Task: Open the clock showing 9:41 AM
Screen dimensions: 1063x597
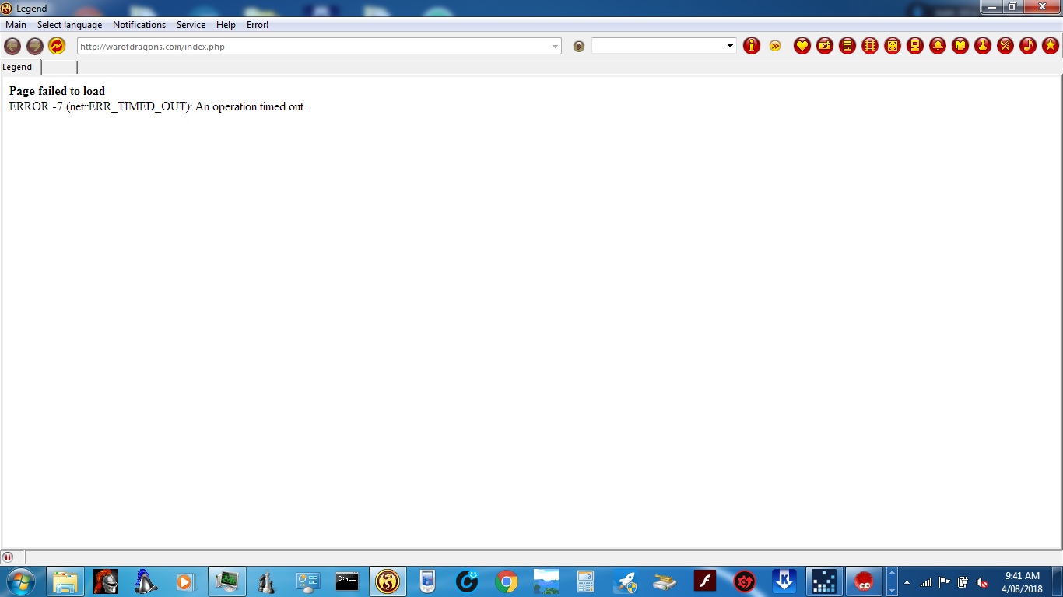Action: click(1023, 582)
